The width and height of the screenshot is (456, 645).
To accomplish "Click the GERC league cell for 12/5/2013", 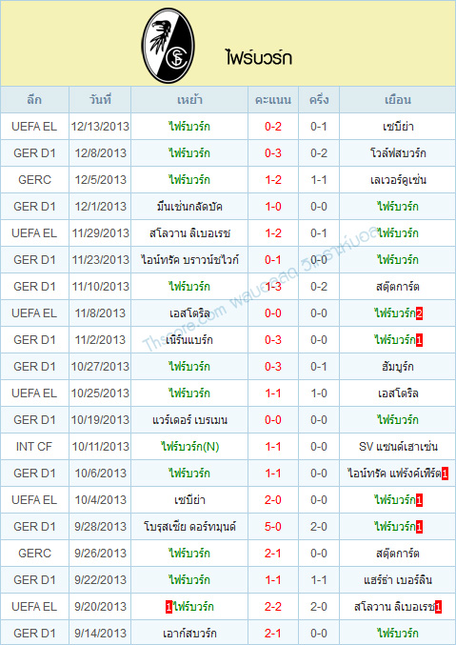I will pos(34,180).
